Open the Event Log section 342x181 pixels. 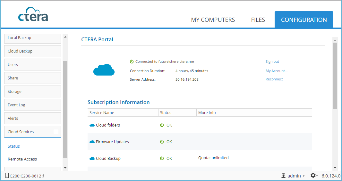coord(32,105)
